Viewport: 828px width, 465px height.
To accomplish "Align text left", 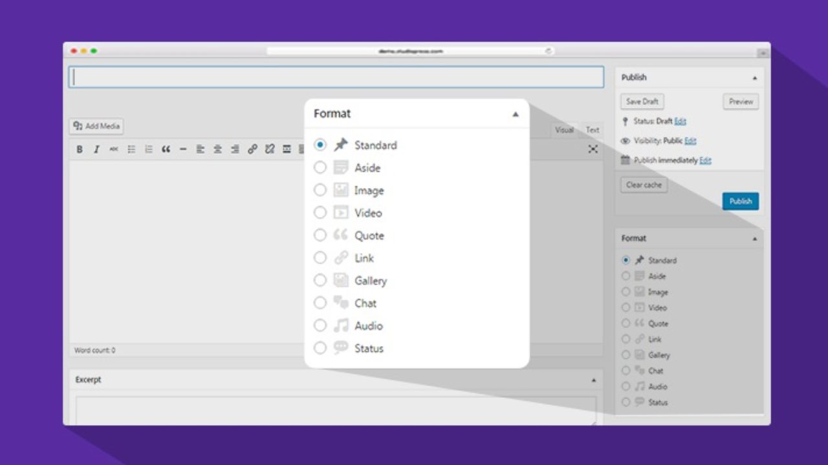I will (201, 149).
